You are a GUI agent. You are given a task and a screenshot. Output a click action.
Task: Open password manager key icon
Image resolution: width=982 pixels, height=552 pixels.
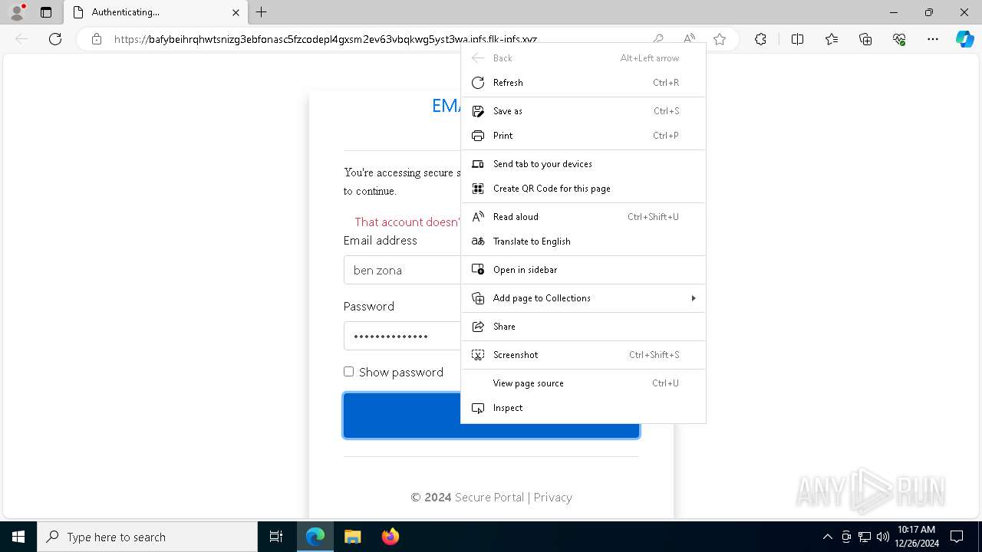pos(658,39)
